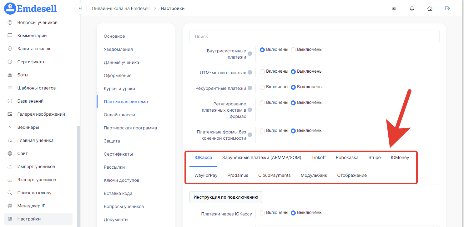This screenshot has height=227, width=464.
Task: Click the question icon beside Вопросы учеников
Action: click(x=10, y=22)
